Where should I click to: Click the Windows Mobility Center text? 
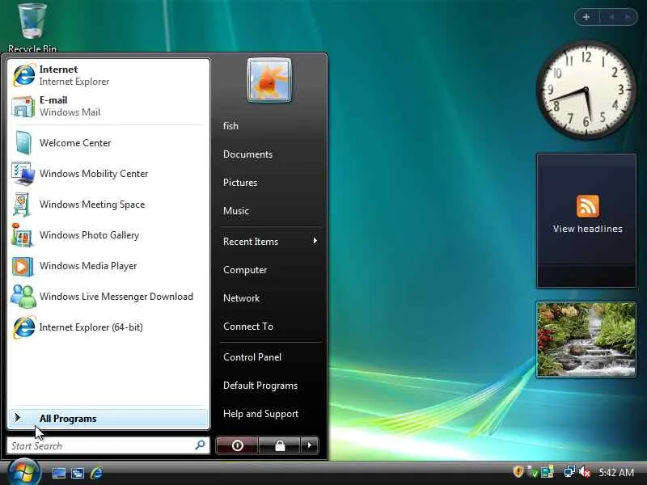click(94, 174)
